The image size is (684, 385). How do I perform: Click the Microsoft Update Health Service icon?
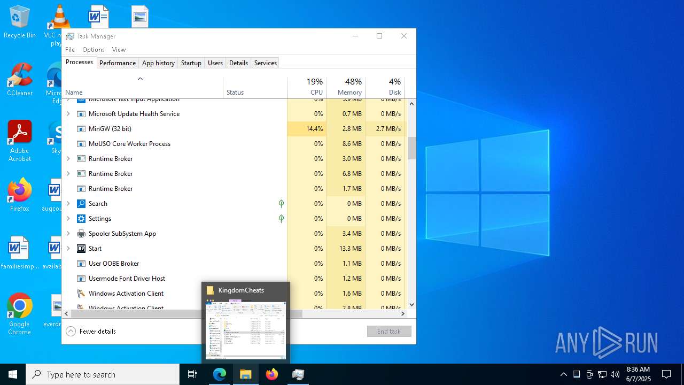point(81,114)
